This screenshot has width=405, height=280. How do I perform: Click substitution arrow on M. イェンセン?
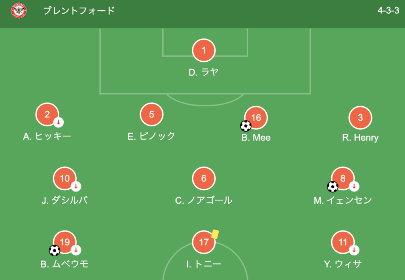click(x=354, y=186)
